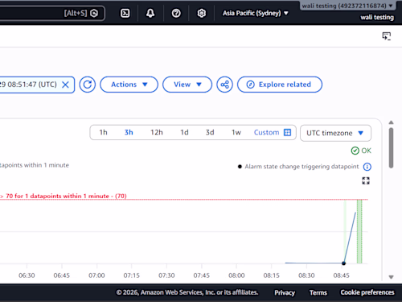402x302 pixels.
Task: Refresh the alarm graph
Action: click(88, 85)
